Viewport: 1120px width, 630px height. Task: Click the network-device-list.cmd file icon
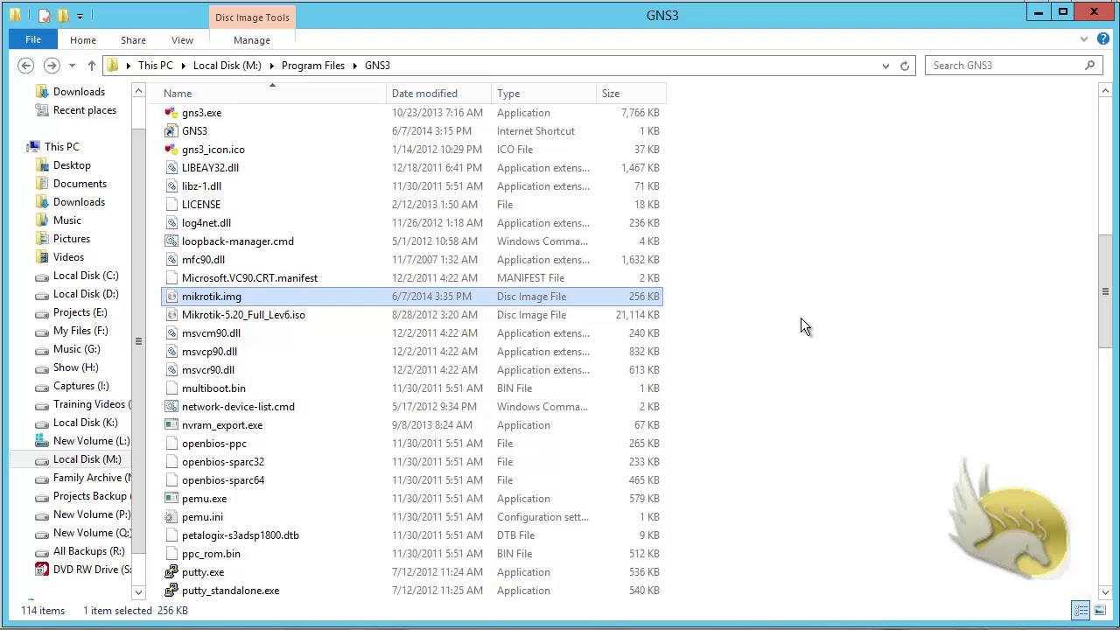171,407
